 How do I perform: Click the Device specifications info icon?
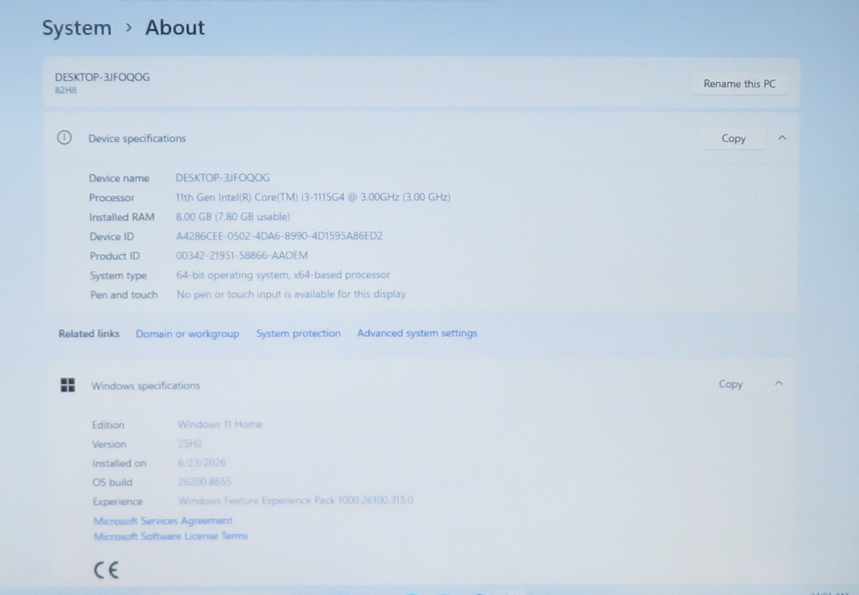64,138
